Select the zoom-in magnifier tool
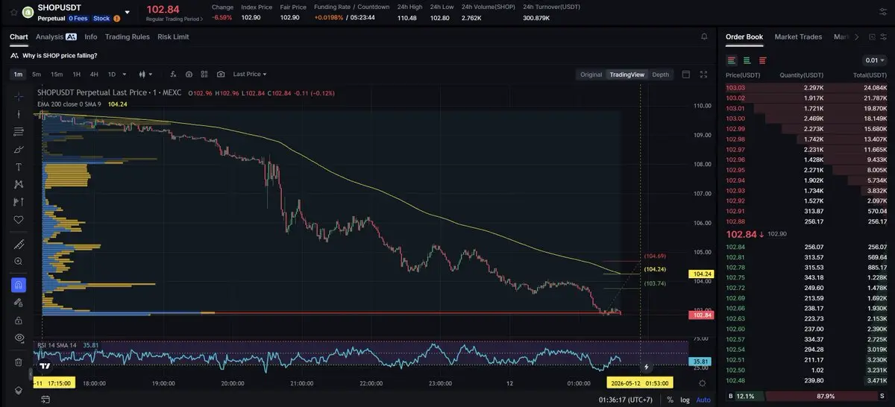 pyautogui.click(x=19, y=262)
